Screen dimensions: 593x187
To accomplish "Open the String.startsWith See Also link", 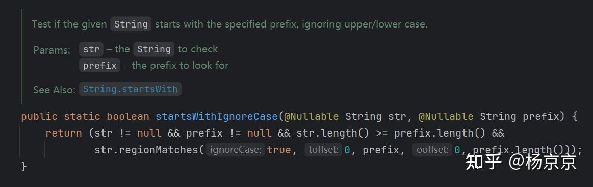I will [130, 89].
